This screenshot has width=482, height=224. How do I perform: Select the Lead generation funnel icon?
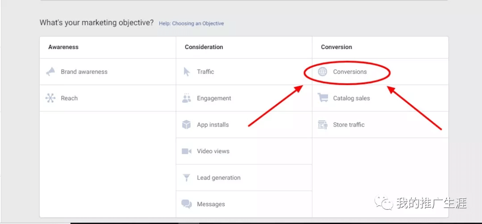tap(187, 178)
